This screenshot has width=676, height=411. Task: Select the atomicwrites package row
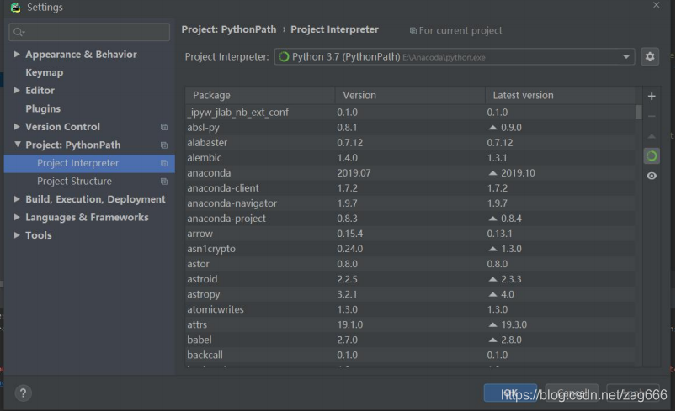pyautogui.click(x=410, y=309)
